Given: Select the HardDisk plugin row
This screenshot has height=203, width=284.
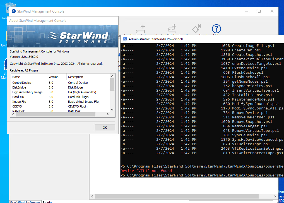Looking at the screenshot, I should coord(60,97).
